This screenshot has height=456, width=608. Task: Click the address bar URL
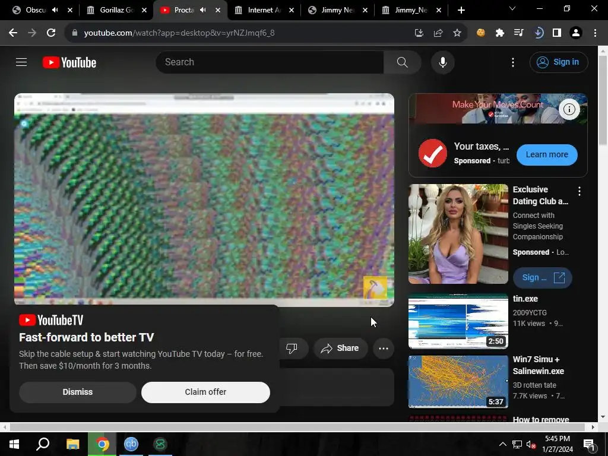[x=179, y=33]
